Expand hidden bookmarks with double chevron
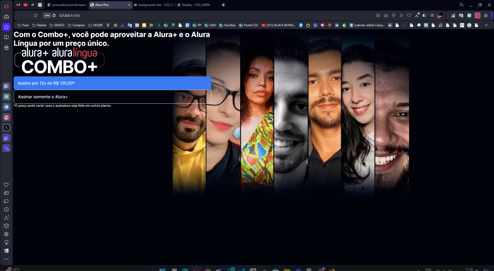This screenshot has width=494, height=271. pos(486,25)
